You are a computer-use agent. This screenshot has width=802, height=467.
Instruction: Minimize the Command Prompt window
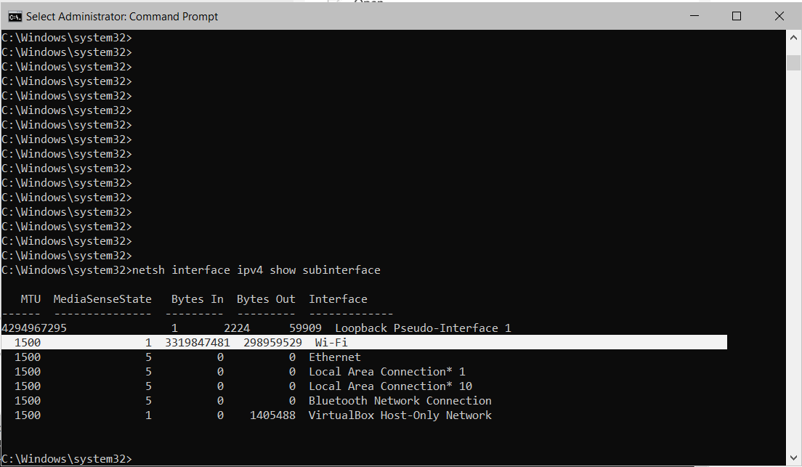click(694, 16)
